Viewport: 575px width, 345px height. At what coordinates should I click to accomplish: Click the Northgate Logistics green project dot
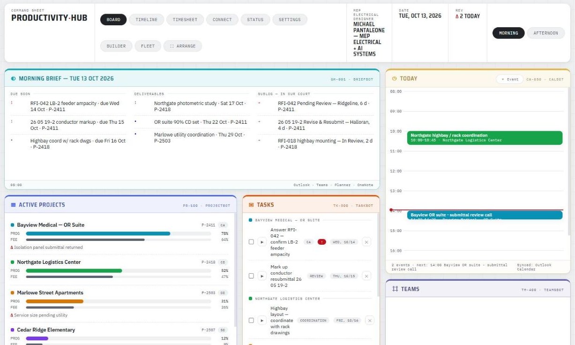(x=13, y=262)
